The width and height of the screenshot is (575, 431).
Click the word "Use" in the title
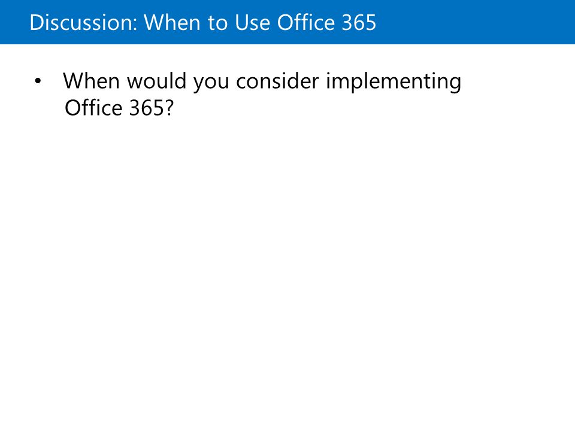click(x=252, y=22)
